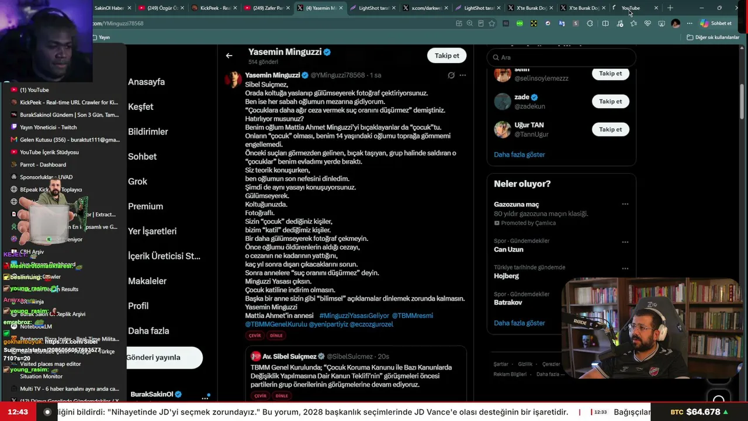Click DİNLE on Sibel Suiçmez quoted post
Viewport: 748px width, 421px height.
pyautogui.click(x=282, y=396)
